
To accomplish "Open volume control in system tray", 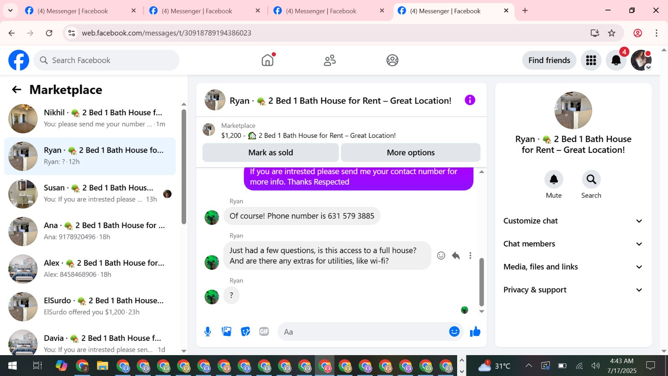I will (596, 366).
